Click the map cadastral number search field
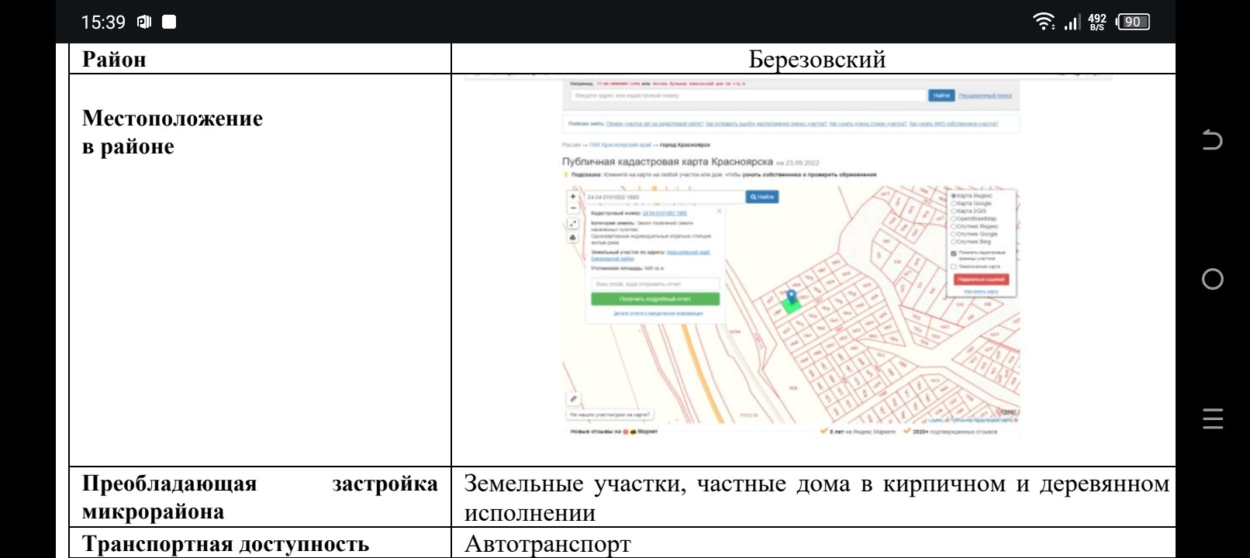The height and width of the screenshot is (558, 1250). [x=665, y=198]
